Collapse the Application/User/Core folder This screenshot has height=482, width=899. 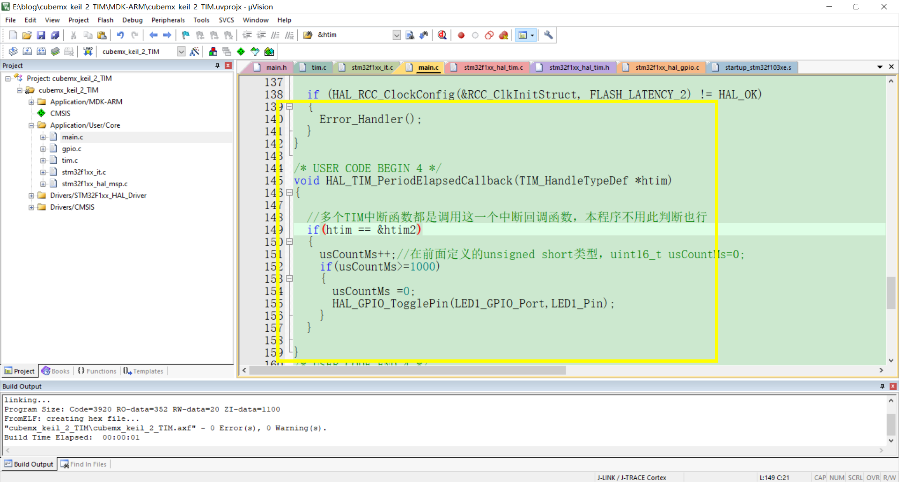coord(31,125)
